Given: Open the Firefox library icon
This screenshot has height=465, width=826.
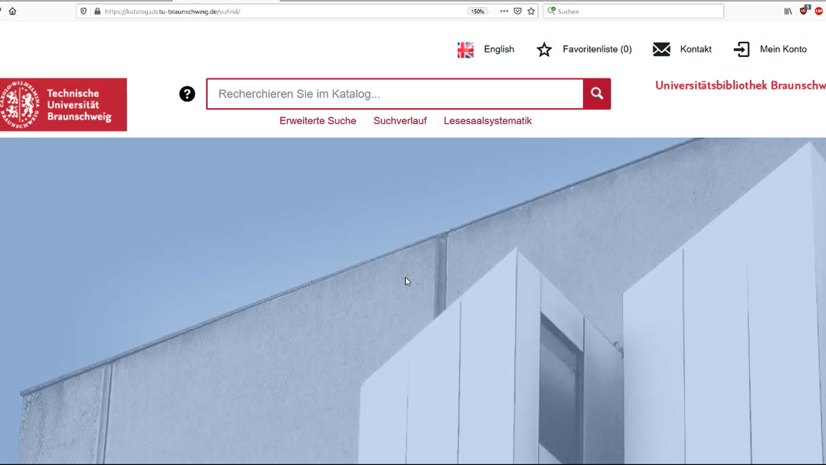Looking at the screenshot, I should [788, 11].
